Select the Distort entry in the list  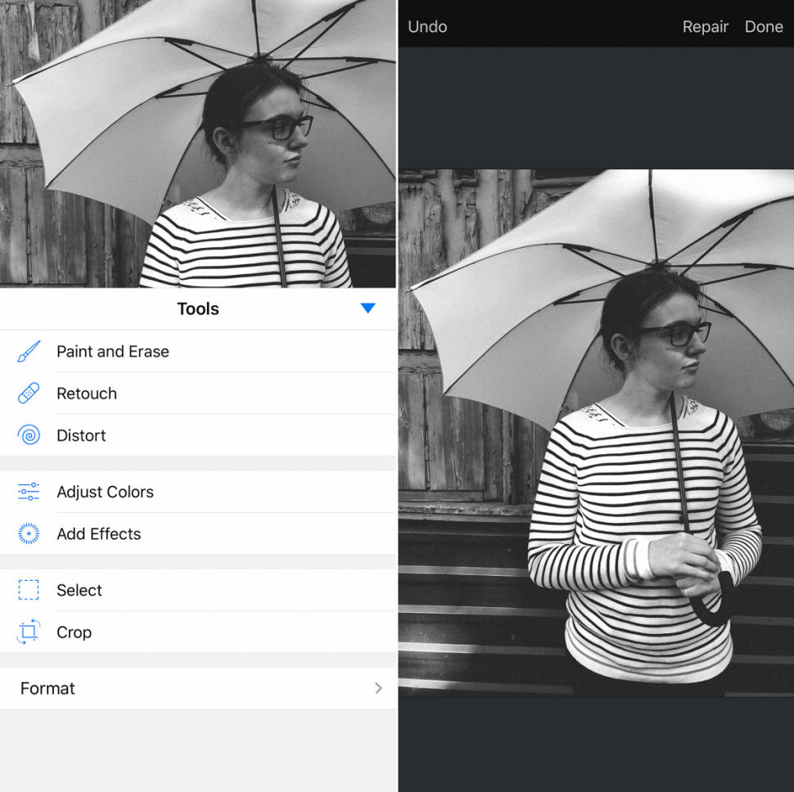tap(81, 435)
